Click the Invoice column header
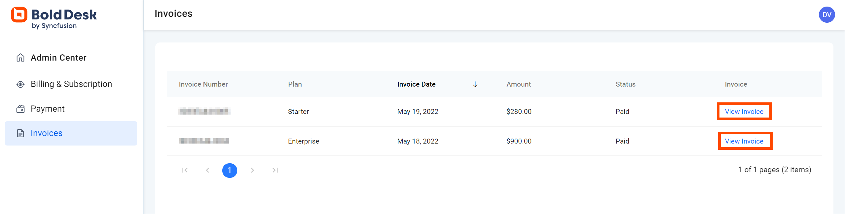This screenshot has height=214, width=845. [736, 84]
